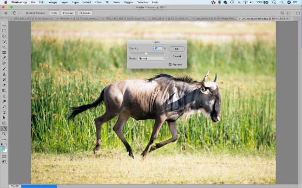Image resolution: width=302 pixels, height=188 pixels.
Task: Open Spotlight search in macOS menu bar
Action: point(282,2)
